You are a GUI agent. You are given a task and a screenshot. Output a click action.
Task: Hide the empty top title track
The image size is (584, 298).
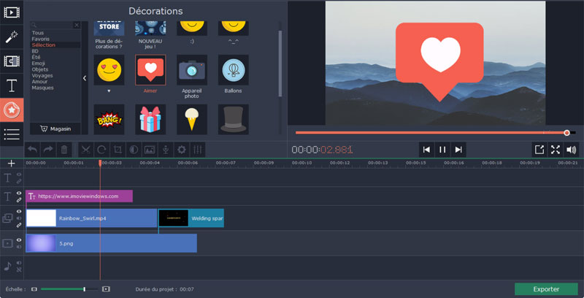pos(19,175)
